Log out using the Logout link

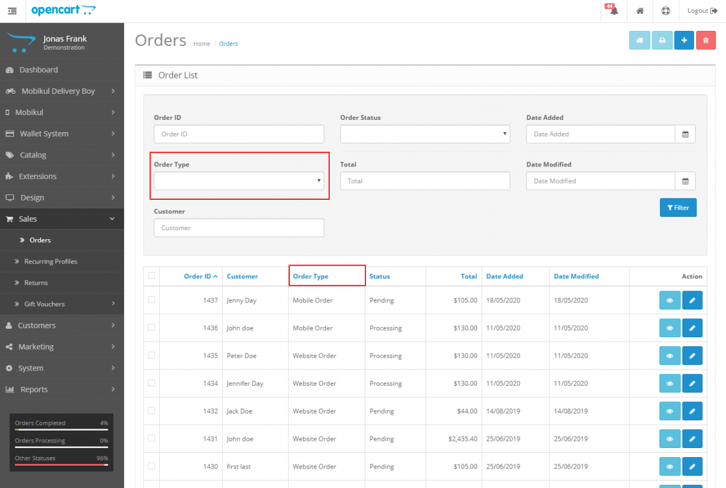[702, 11]
